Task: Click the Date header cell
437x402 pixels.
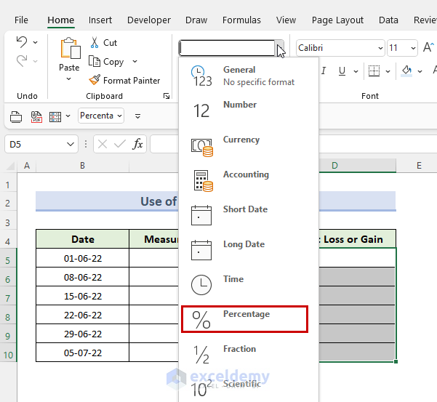Action: tap(83, 239)
